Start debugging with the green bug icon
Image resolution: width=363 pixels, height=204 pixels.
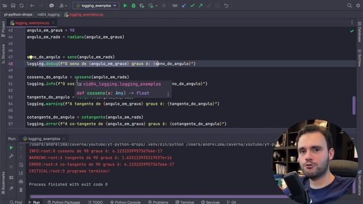click(x=134, y=6)
